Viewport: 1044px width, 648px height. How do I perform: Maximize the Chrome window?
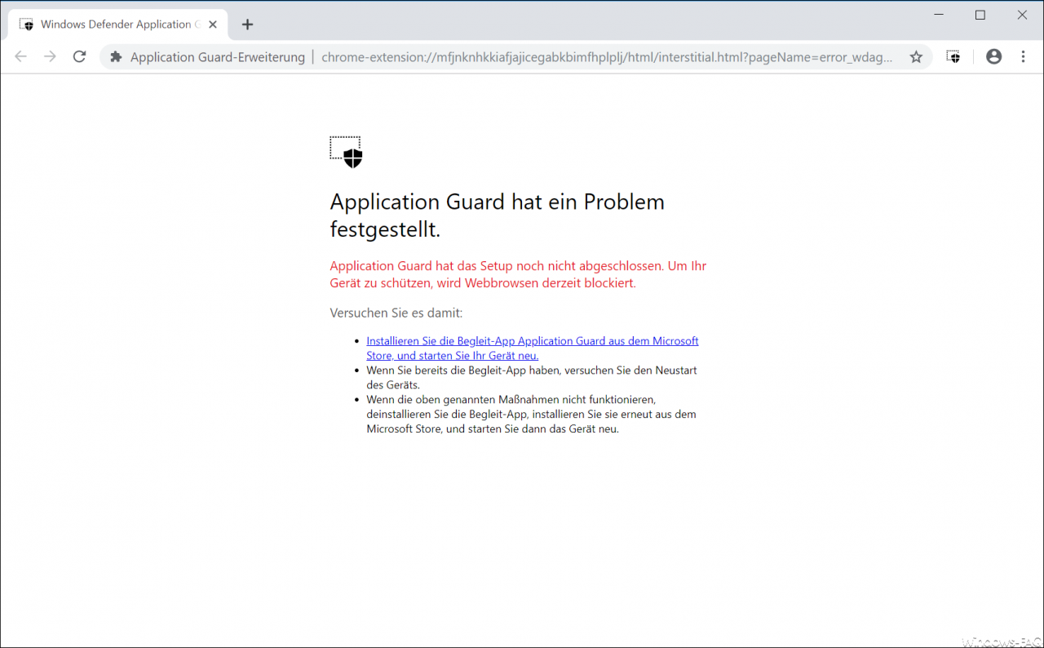click(x=980, y=15)
